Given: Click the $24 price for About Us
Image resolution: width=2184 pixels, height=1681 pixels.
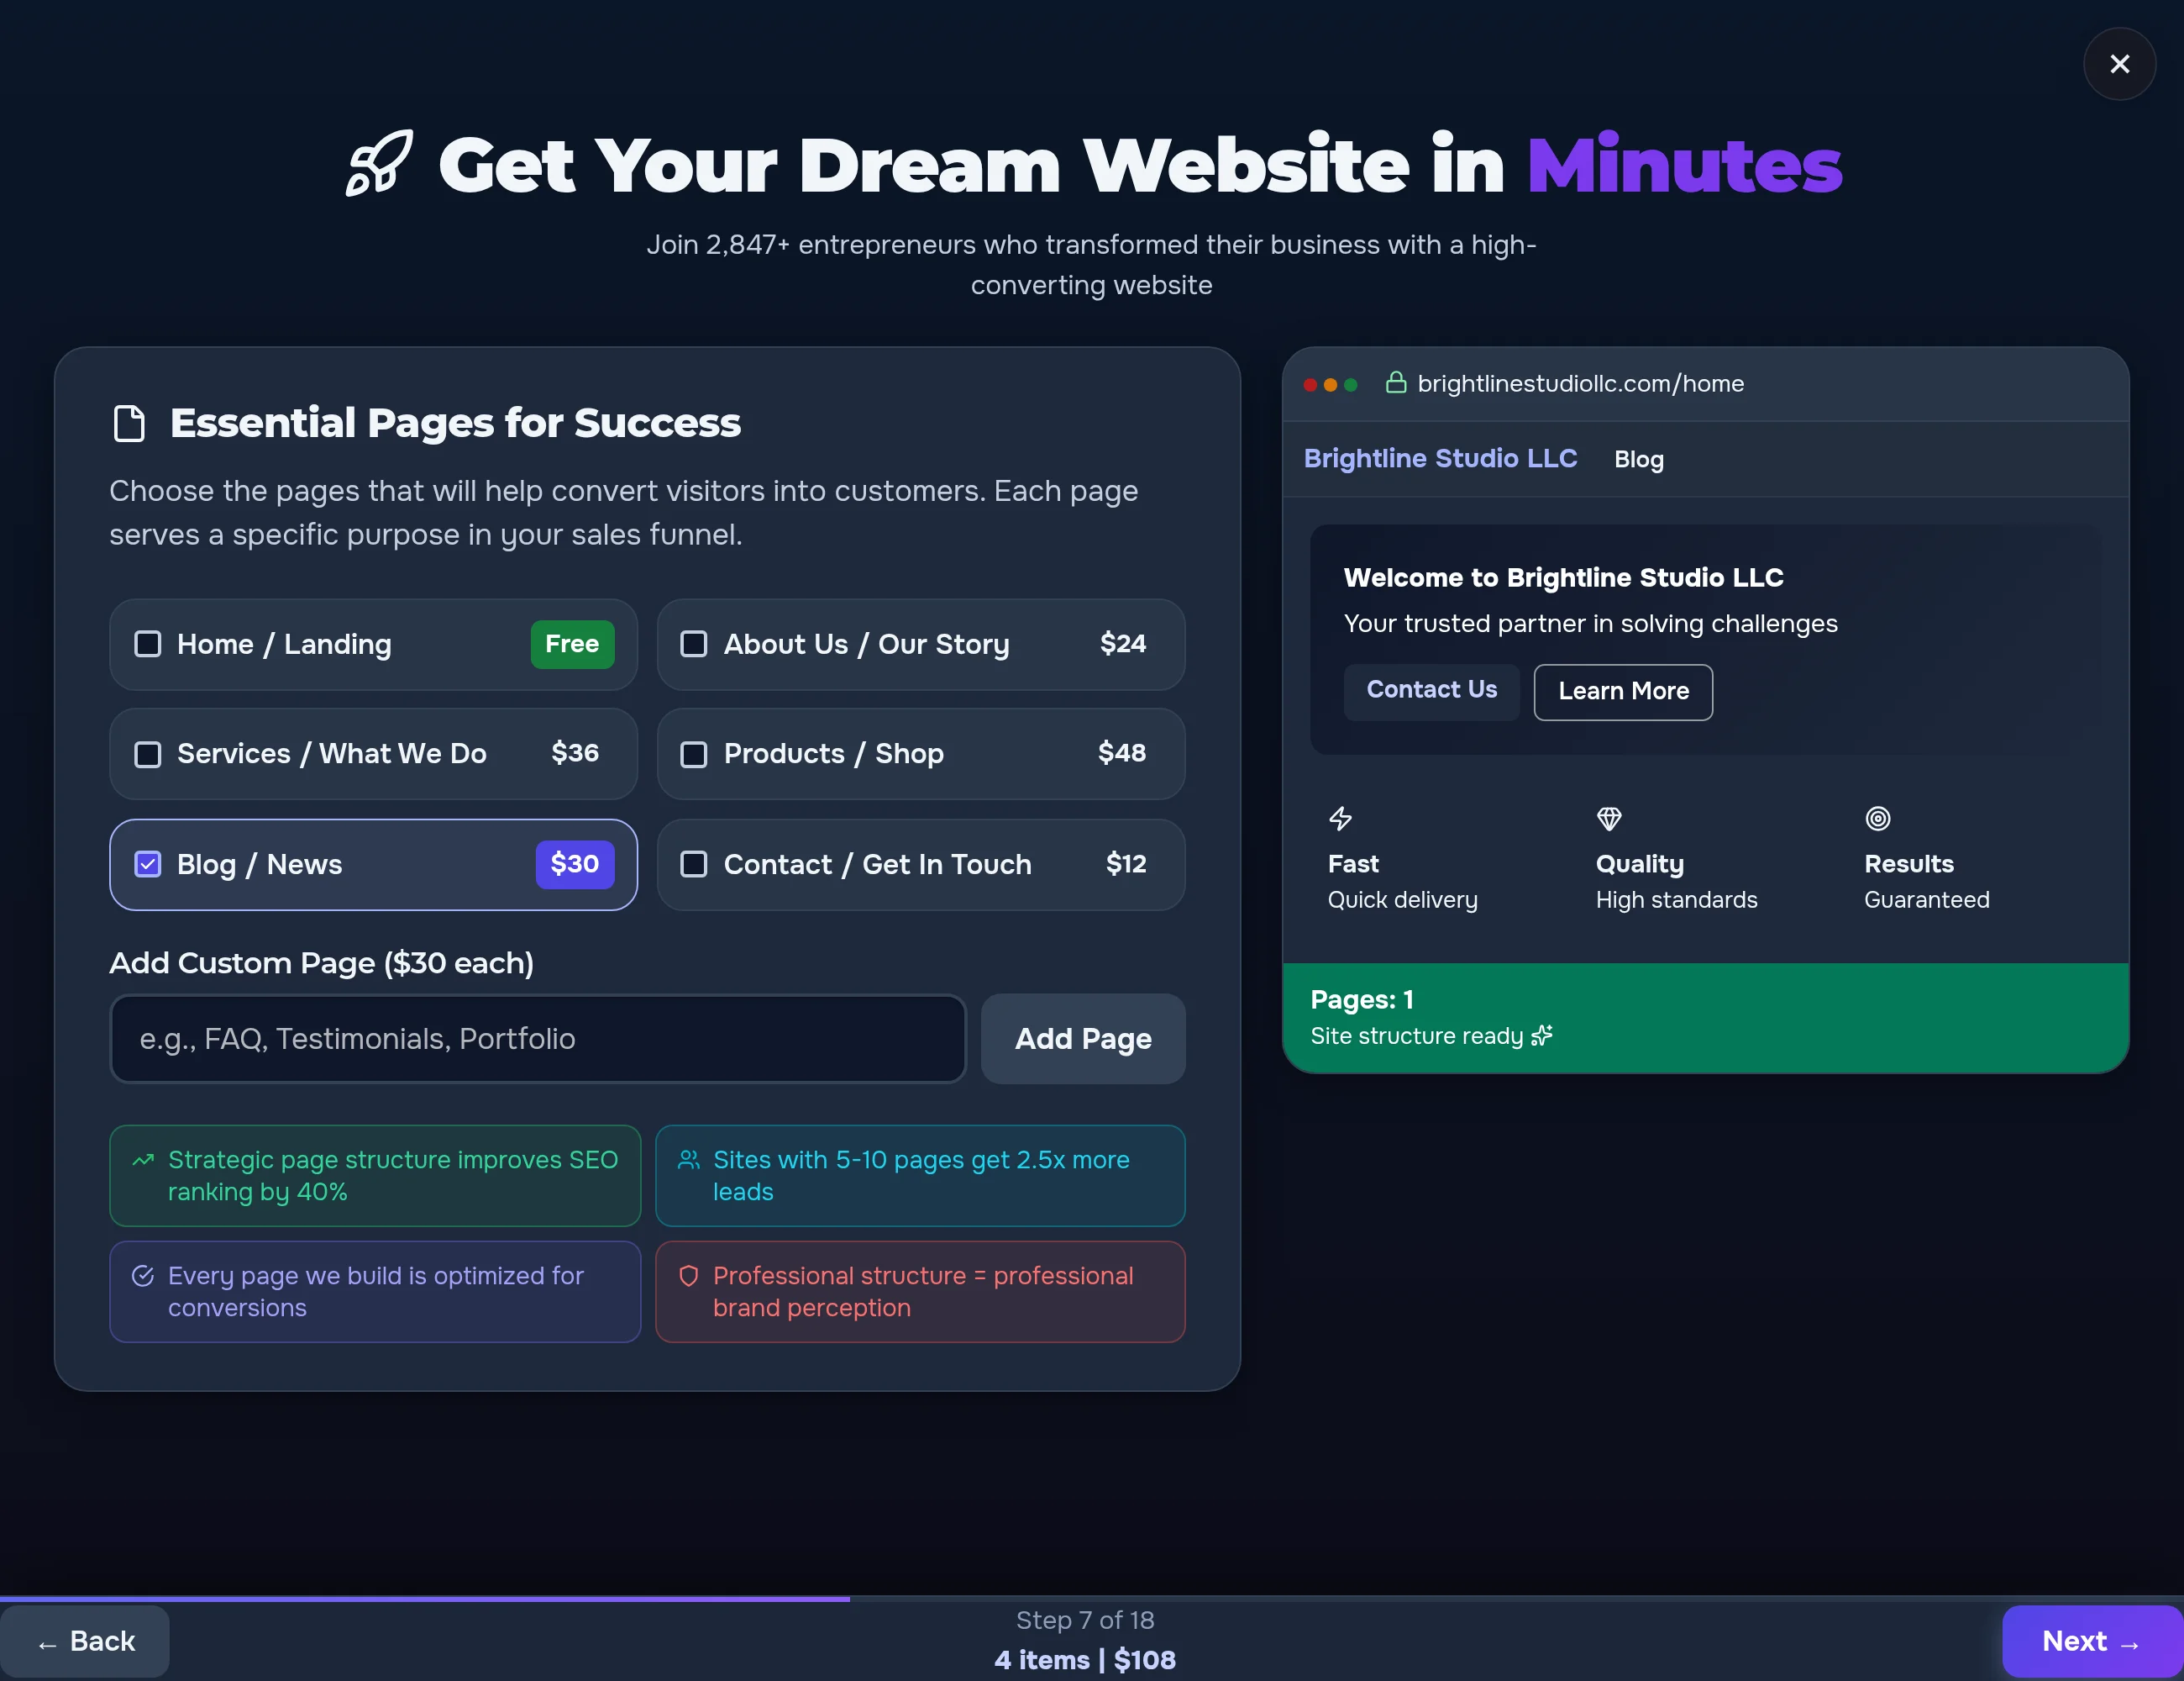Looking at the screenshot, I should click(x=1122, y=643).
